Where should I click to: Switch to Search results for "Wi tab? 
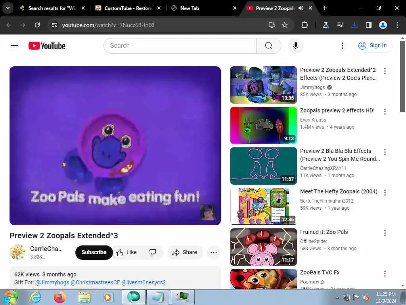coord(52,8)
